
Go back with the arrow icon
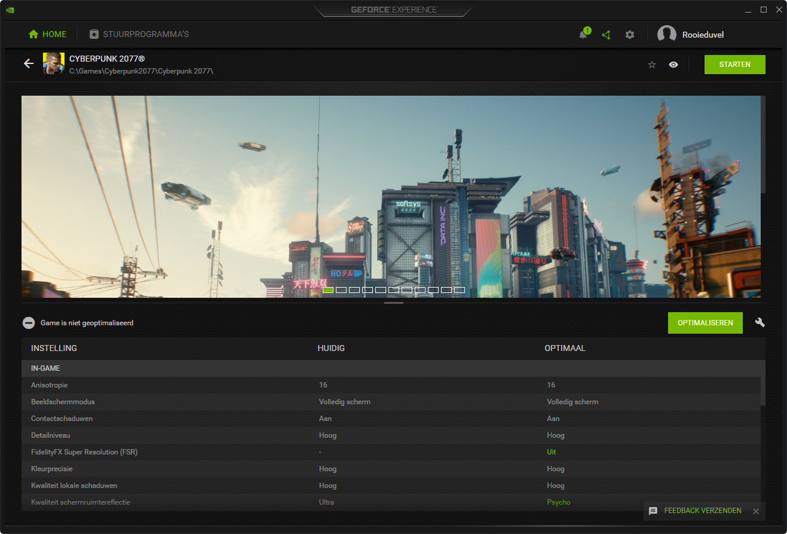tap(28, 63)
